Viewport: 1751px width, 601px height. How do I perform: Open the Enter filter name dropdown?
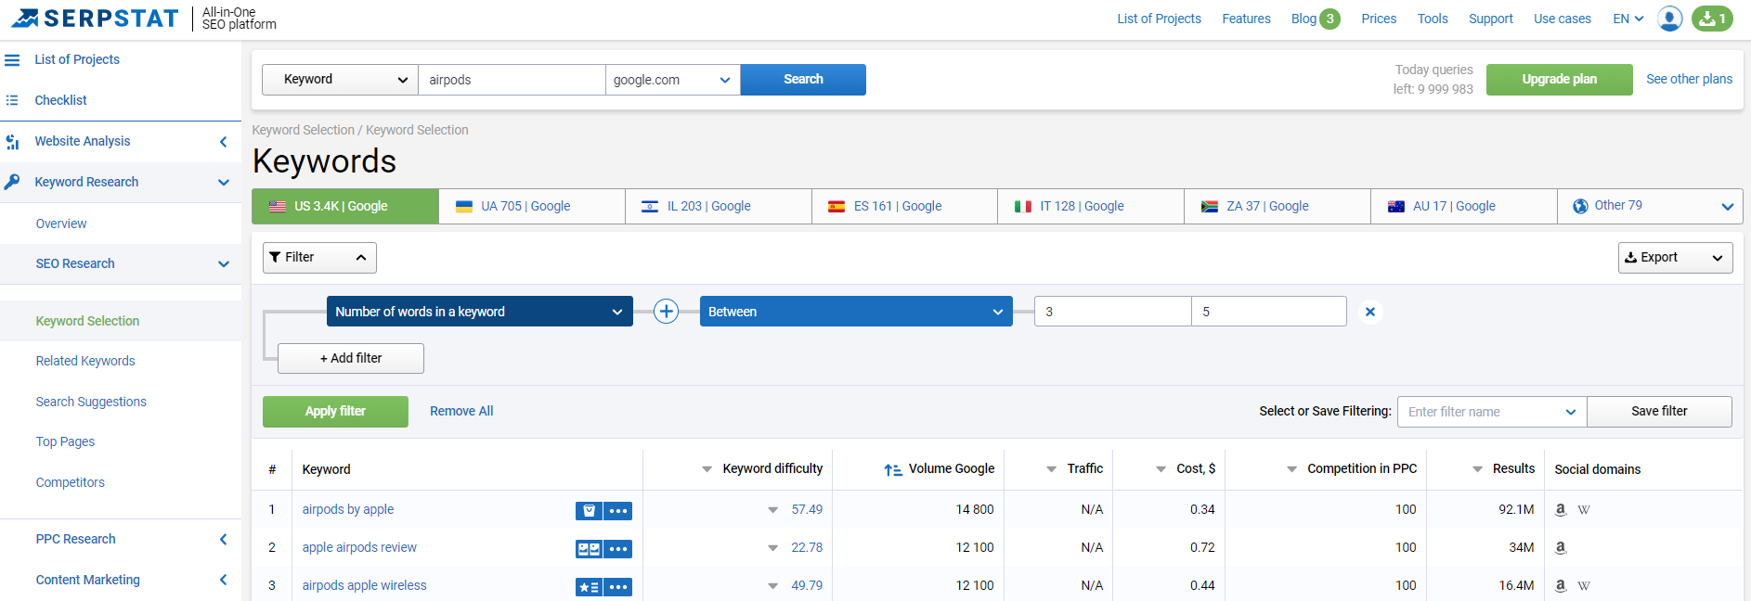click(x=1492, y=412)
